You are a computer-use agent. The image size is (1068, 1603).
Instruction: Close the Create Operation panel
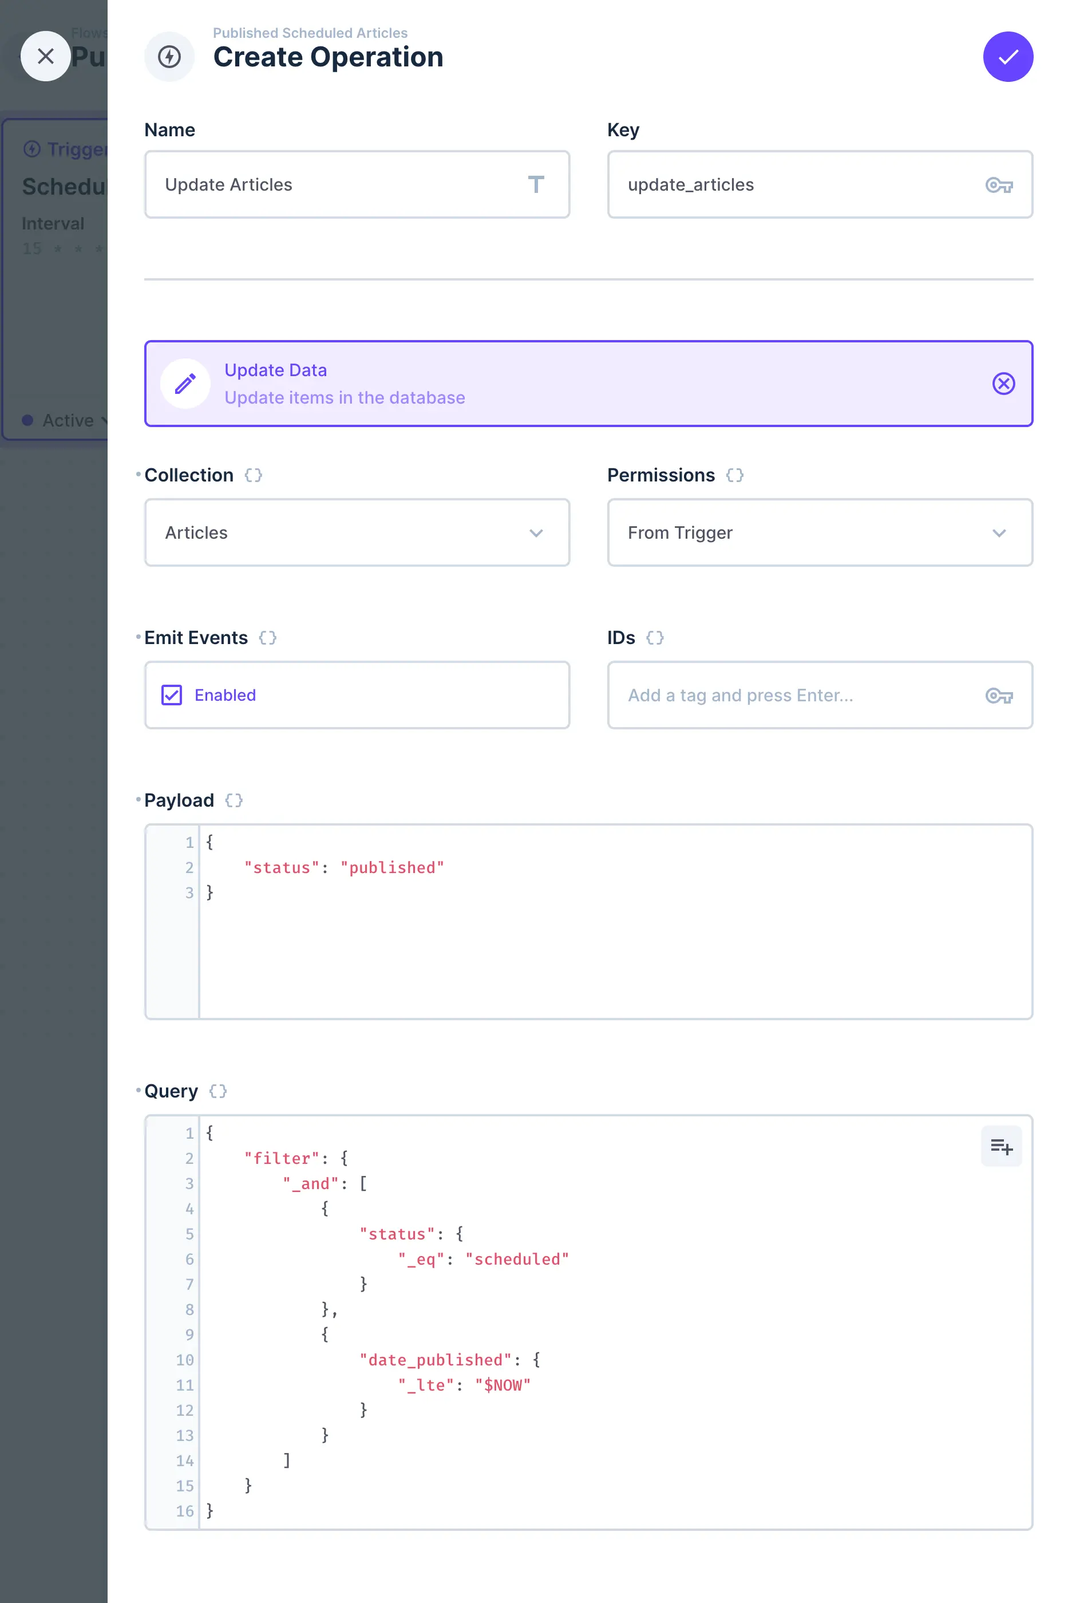tap(45, 56)
